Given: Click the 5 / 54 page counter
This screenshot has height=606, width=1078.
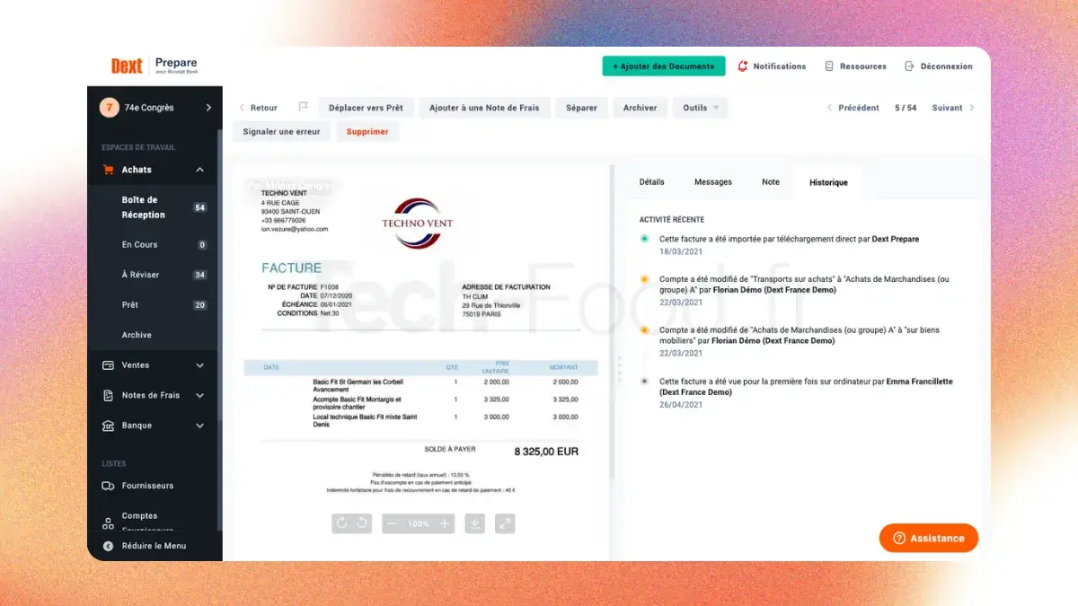Looking at the screenshot, I should pos(906,108).
